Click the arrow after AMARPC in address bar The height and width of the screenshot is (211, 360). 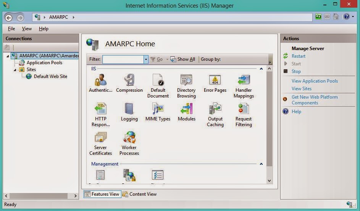(x=73, y=17)
